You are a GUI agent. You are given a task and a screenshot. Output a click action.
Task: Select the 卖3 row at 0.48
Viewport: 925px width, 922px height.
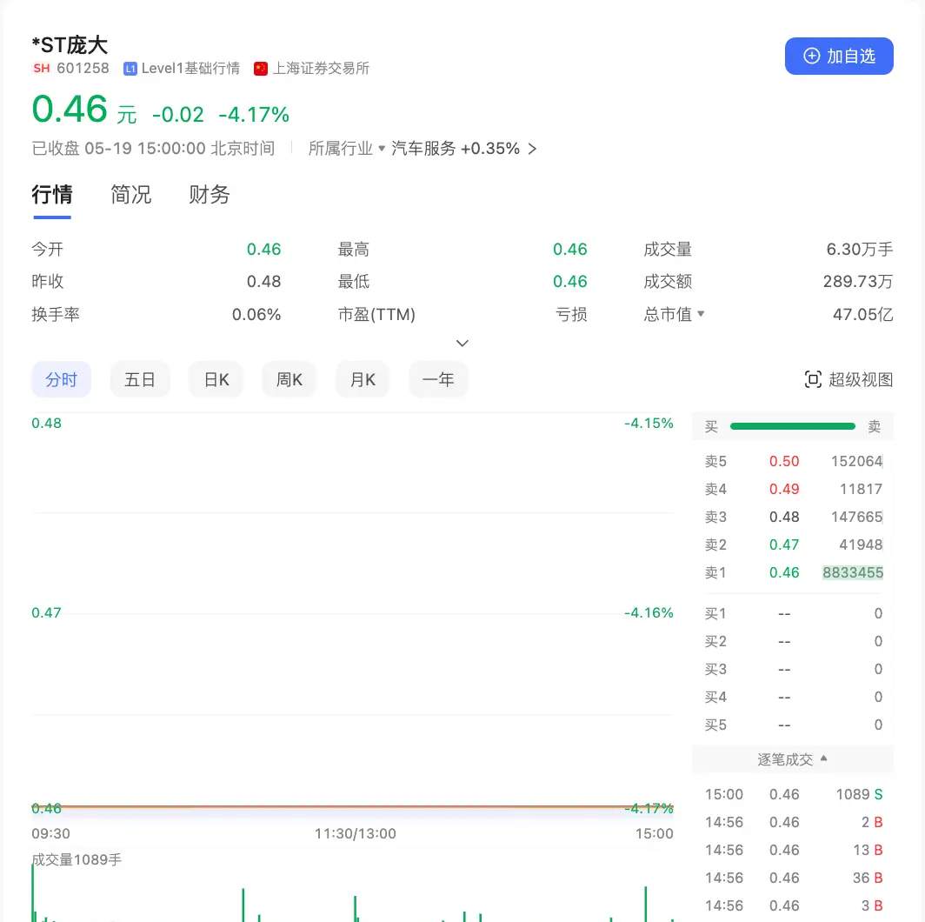click(x=794, y=517)
